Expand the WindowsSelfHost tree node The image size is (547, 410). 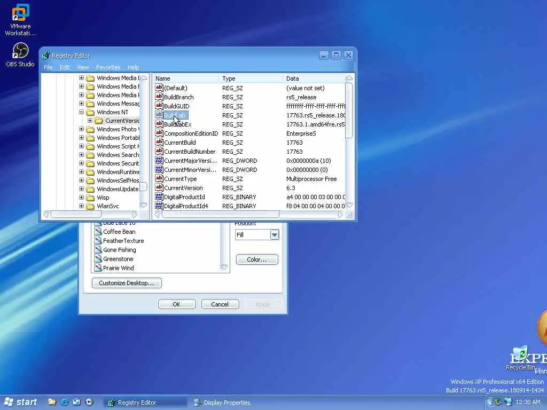(x=81, y=180)
